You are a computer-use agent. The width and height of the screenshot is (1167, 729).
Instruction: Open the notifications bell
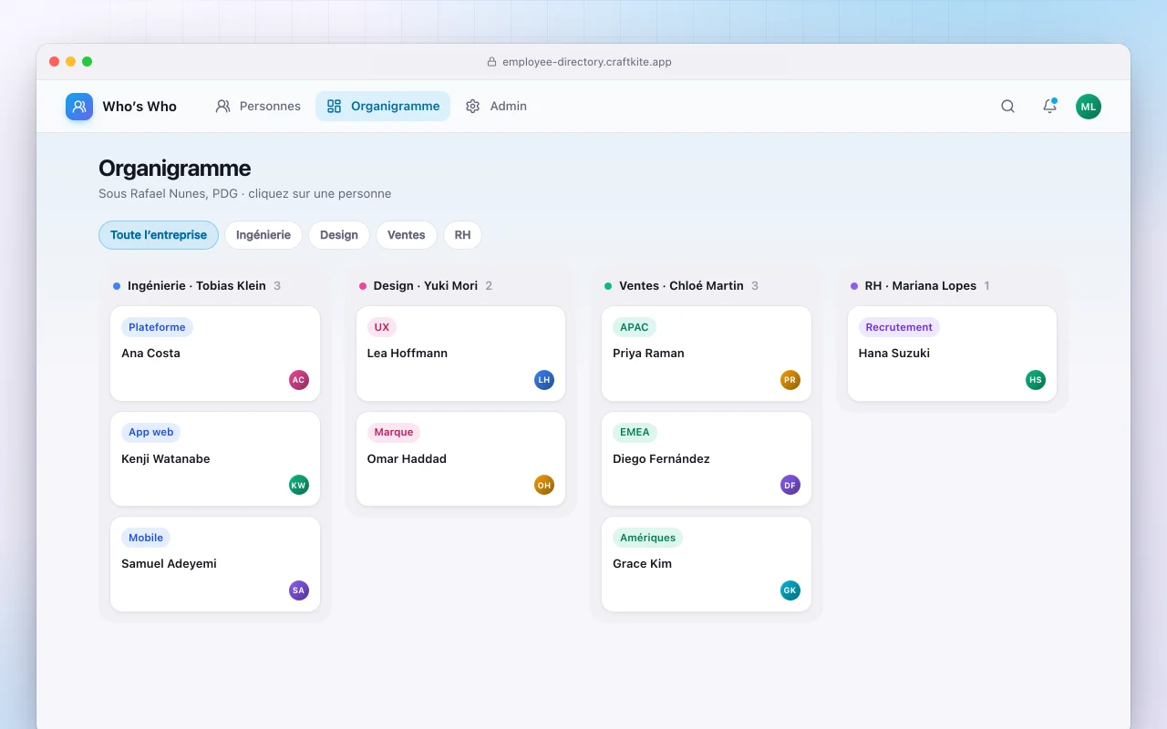point(1049,107)
